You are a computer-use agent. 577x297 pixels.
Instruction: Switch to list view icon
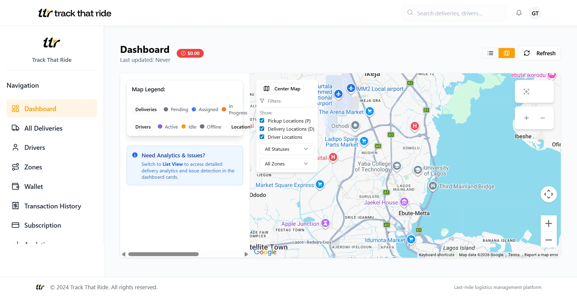click(490, 53)
